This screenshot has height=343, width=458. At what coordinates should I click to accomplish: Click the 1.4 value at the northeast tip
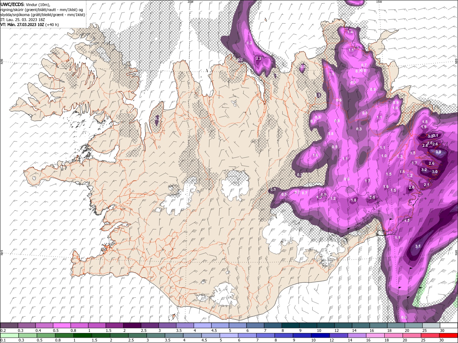(x=350, y=32)
